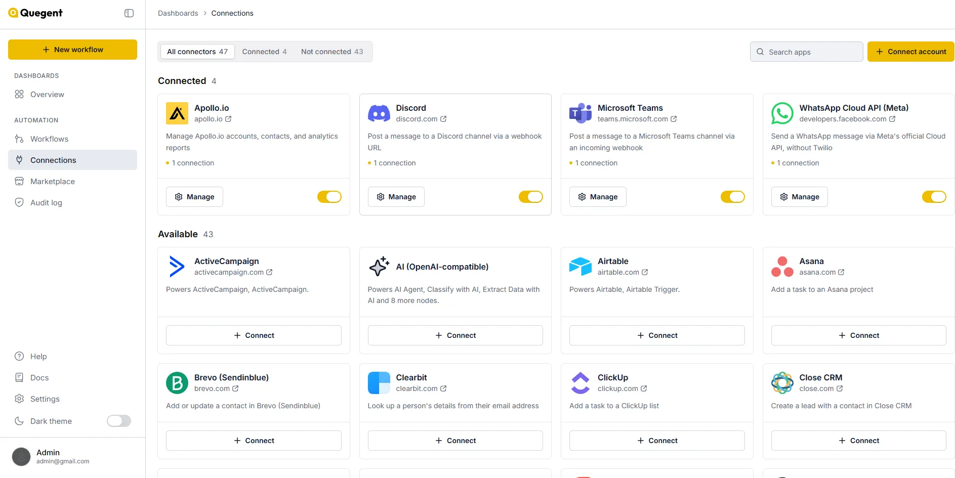Open asana.com external link icon
Screen dimensions: 955x478
point(841,272)
